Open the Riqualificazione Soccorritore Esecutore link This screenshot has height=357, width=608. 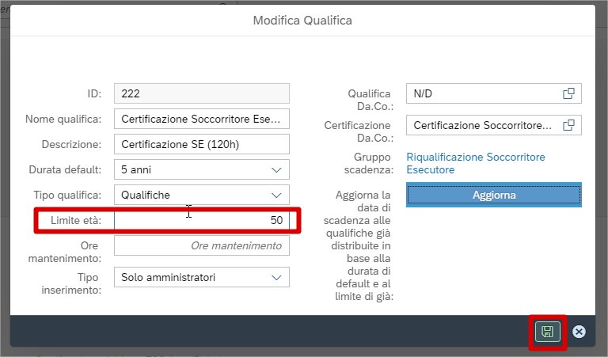point(475,163)
